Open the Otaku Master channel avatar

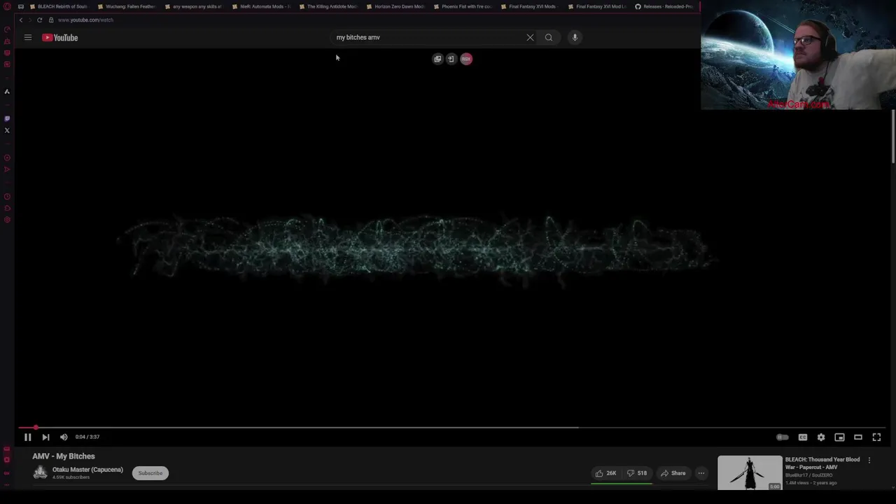pyautogui.click(x=41, y=472)
